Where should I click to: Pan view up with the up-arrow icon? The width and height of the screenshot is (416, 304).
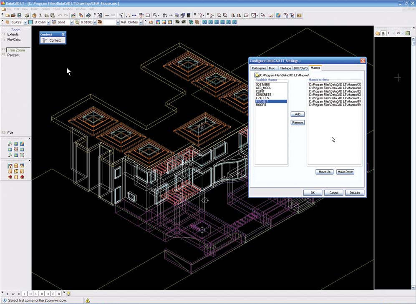[x=16, y=144]
